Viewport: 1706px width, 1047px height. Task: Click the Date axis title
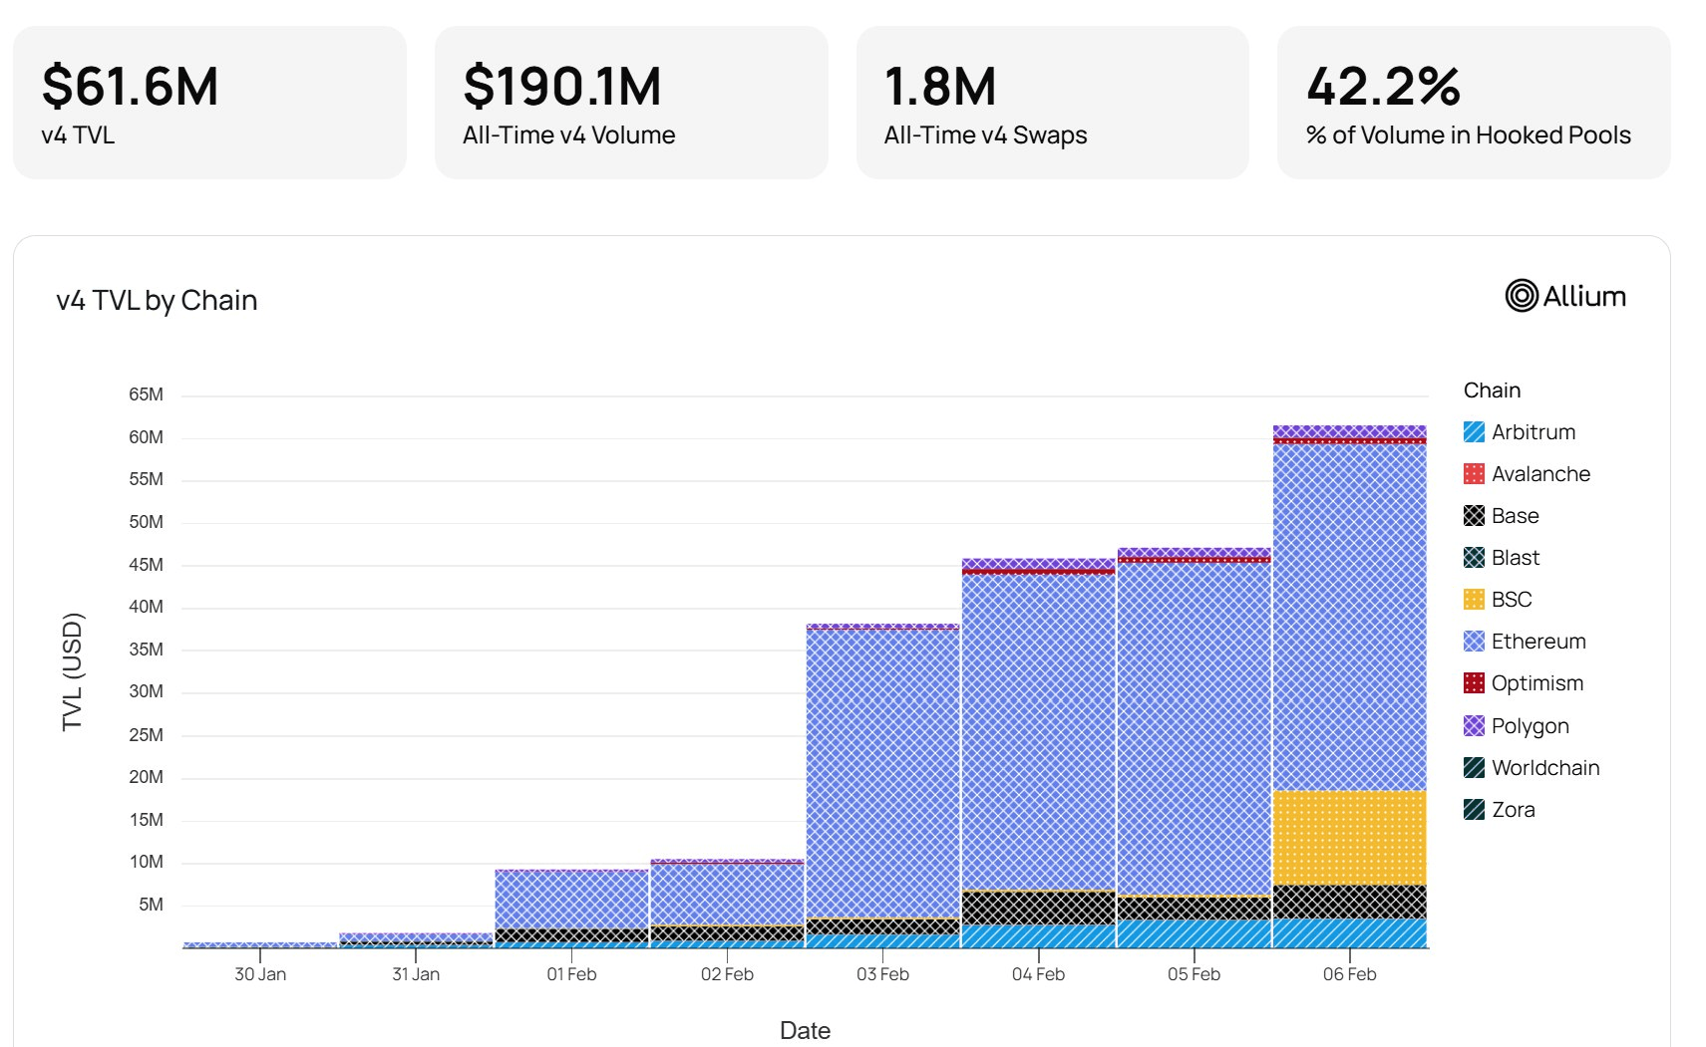point(805,1030)
